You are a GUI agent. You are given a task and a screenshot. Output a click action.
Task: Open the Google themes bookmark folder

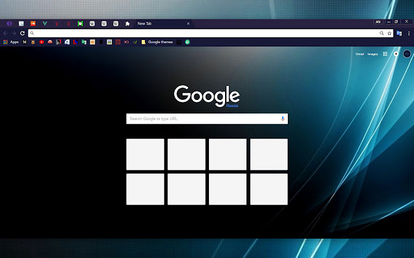[x=157, y=42]
